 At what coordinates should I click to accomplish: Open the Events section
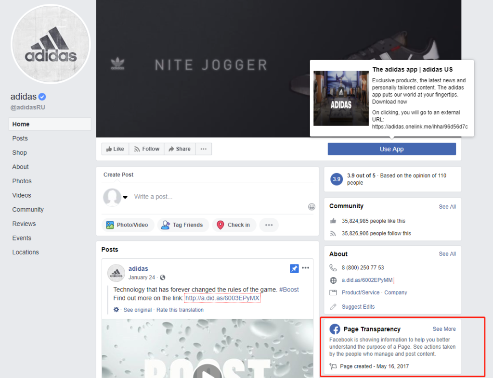click(x=22, y=238)
